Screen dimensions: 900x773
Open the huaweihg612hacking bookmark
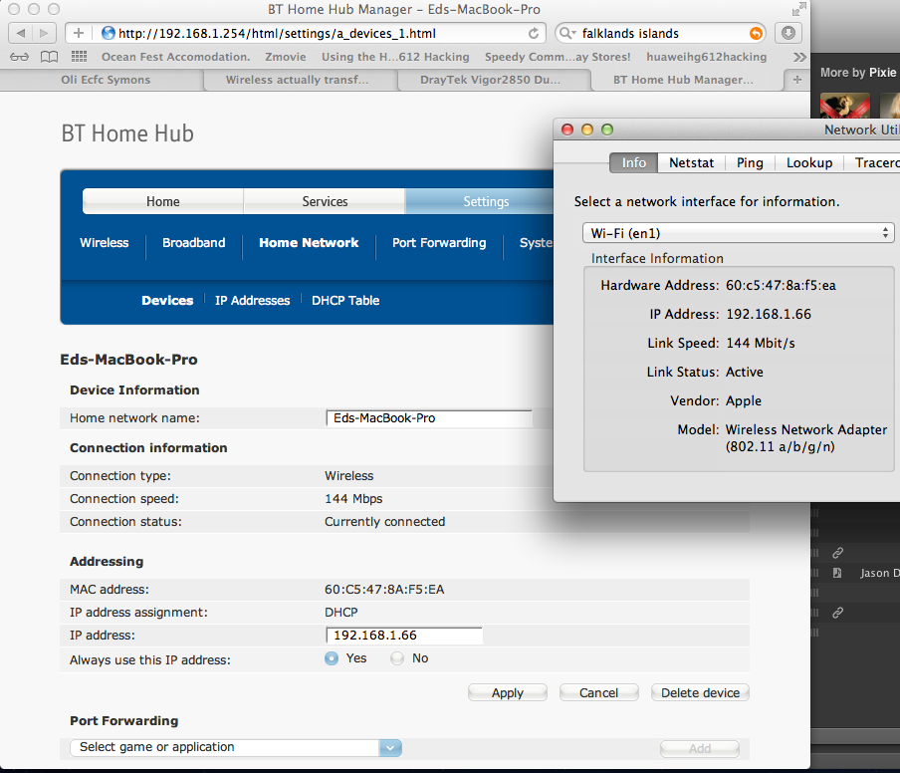[707, 57]
